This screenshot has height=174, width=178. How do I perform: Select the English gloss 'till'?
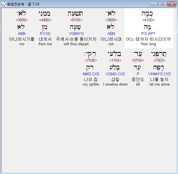point(138,84)
